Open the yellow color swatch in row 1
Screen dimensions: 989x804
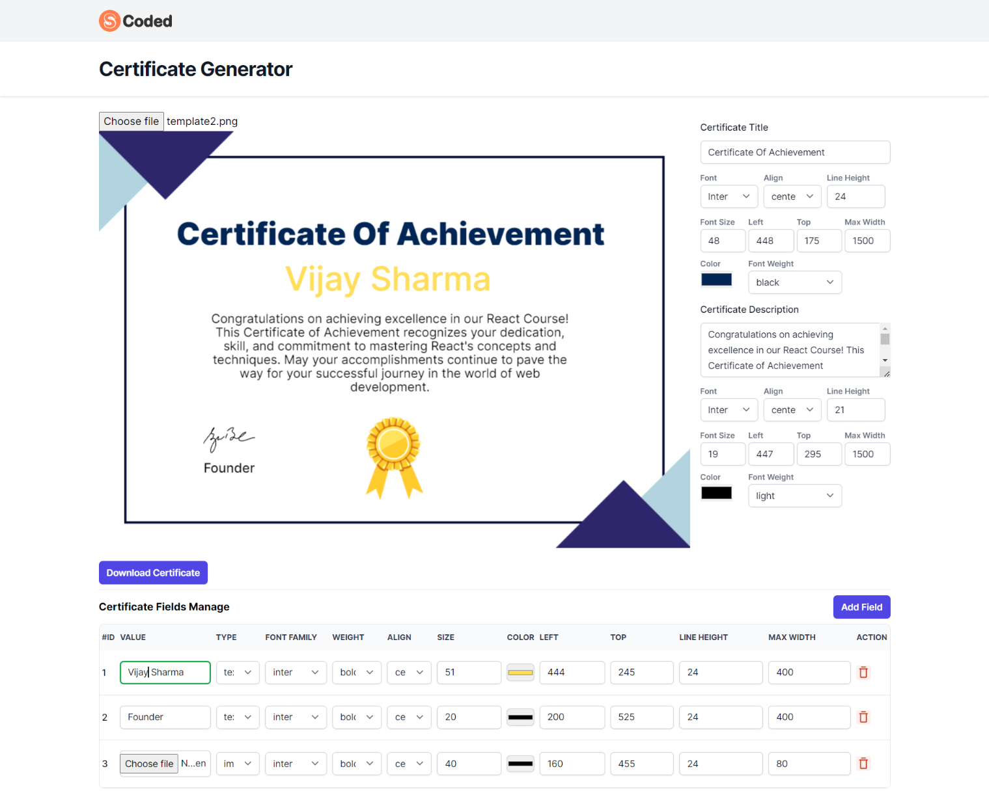click(x=520, y=673)
